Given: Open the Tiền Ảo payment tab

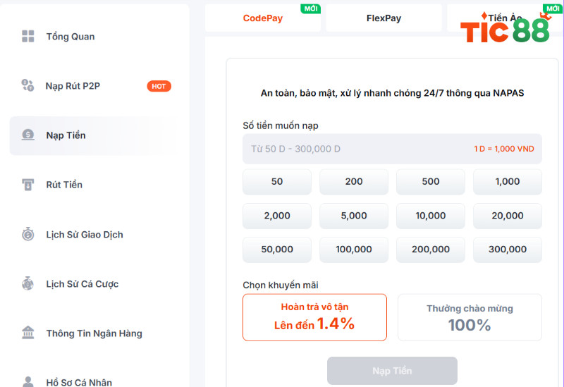Looking at the screenshot, I should click(x=505, y=18).
